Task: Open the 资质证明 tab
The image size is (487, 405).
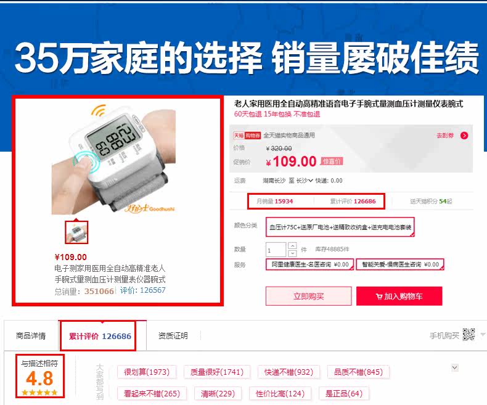Action: coord(173,336)
